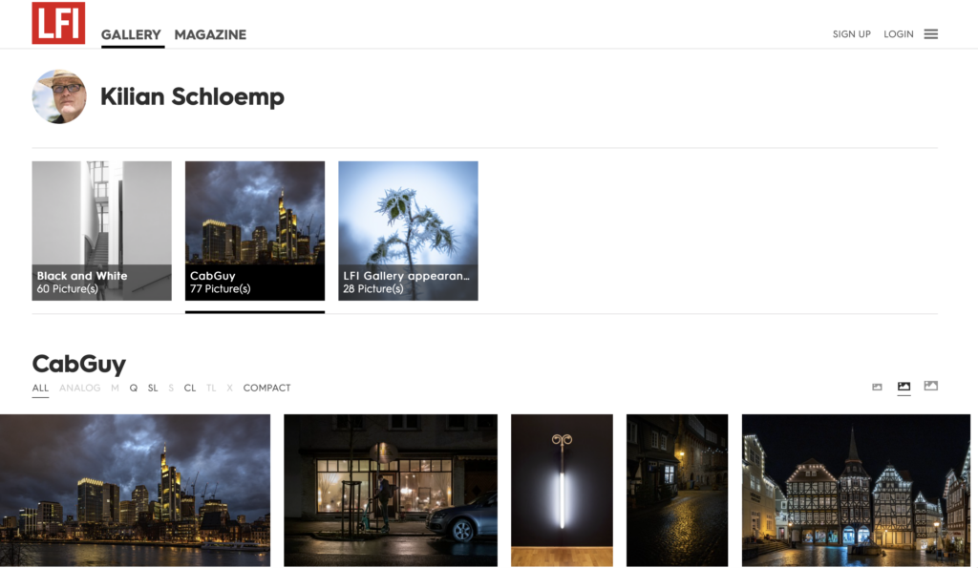This screenshot has height=568, width=978.
Task: Select medium thumbnail view icon
Action: coord(904,387)
